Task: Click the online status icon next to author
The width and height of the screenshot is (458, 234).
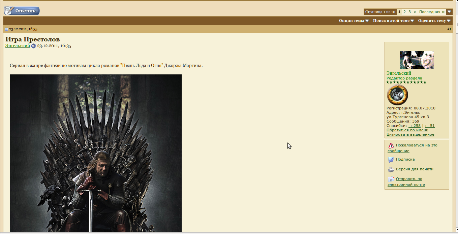Action: (33, 46)
